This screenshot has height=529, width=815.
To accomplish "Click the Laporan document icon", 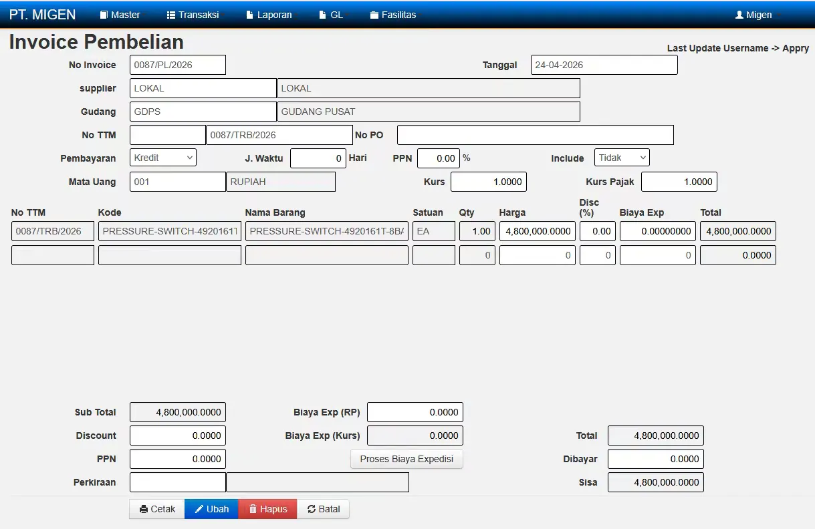I will point(250,15).
